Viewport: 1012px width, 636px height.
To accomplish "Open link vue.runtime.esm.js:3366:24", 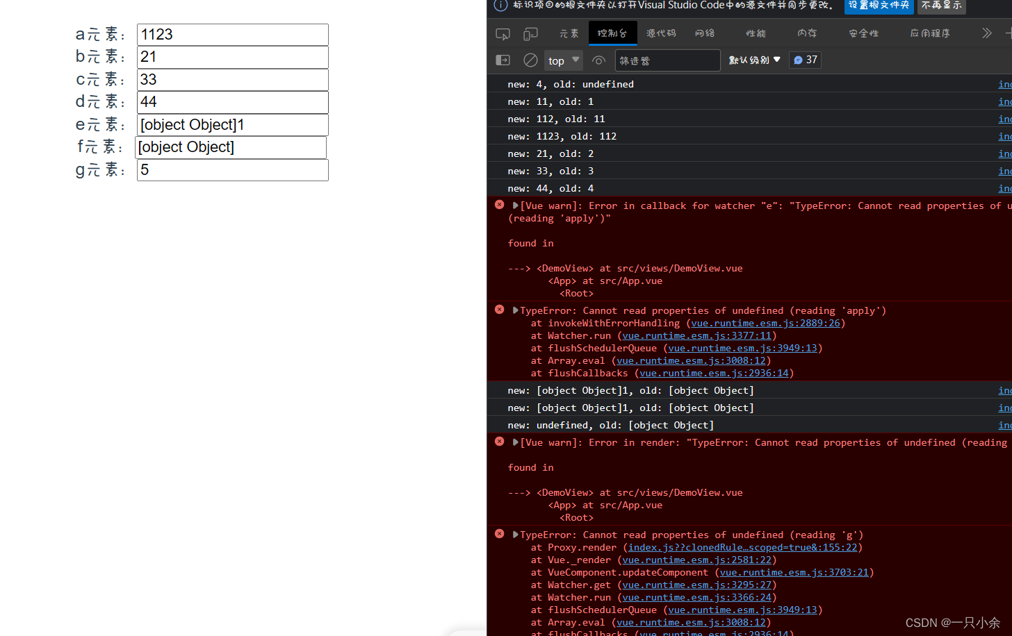I will click(x=696, y=597).
